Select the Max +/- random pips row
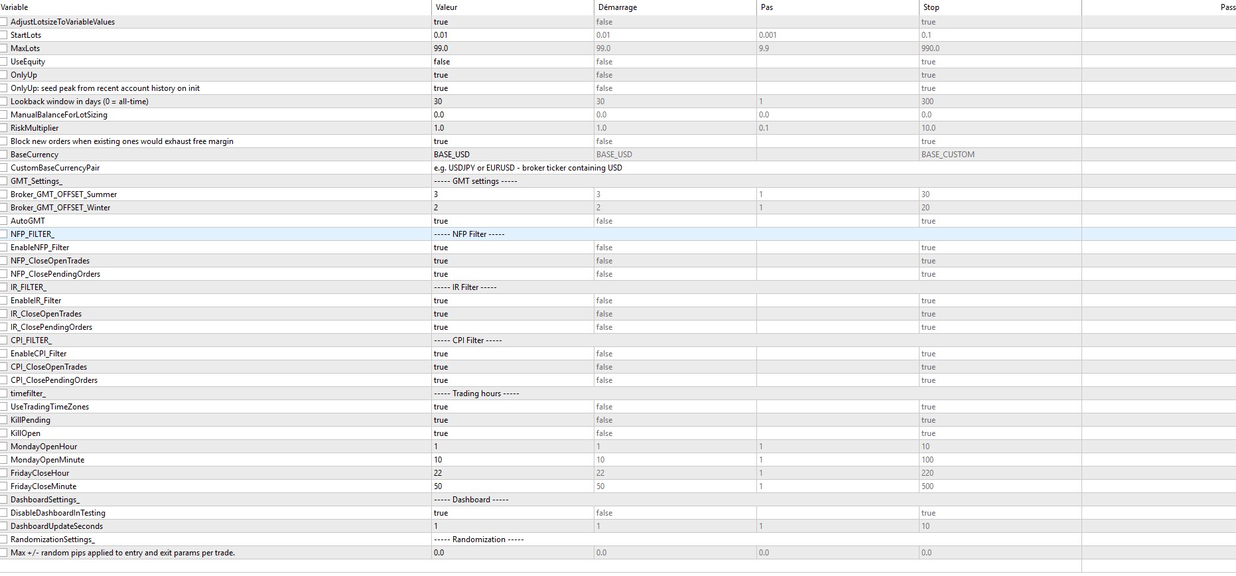 click(618, 553)
